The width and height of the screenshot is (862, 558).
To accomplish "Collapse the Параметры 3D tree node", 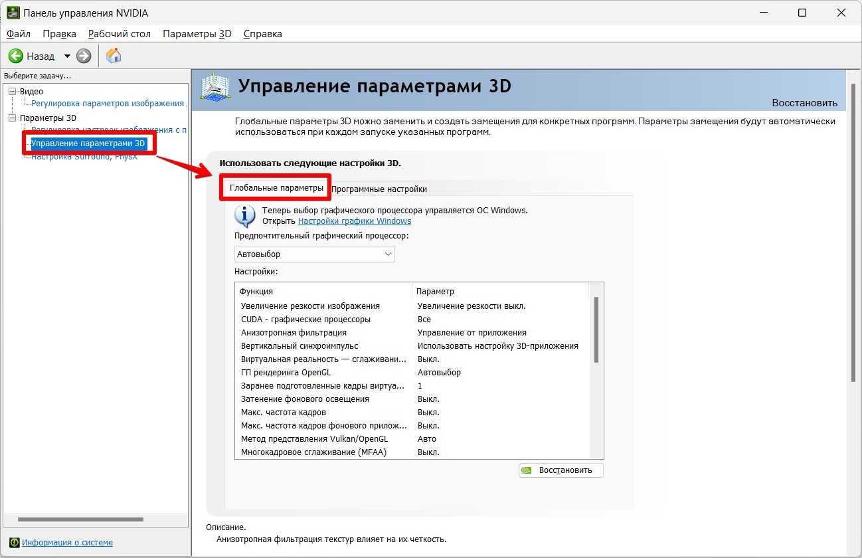I will click(x=12, y=118).
